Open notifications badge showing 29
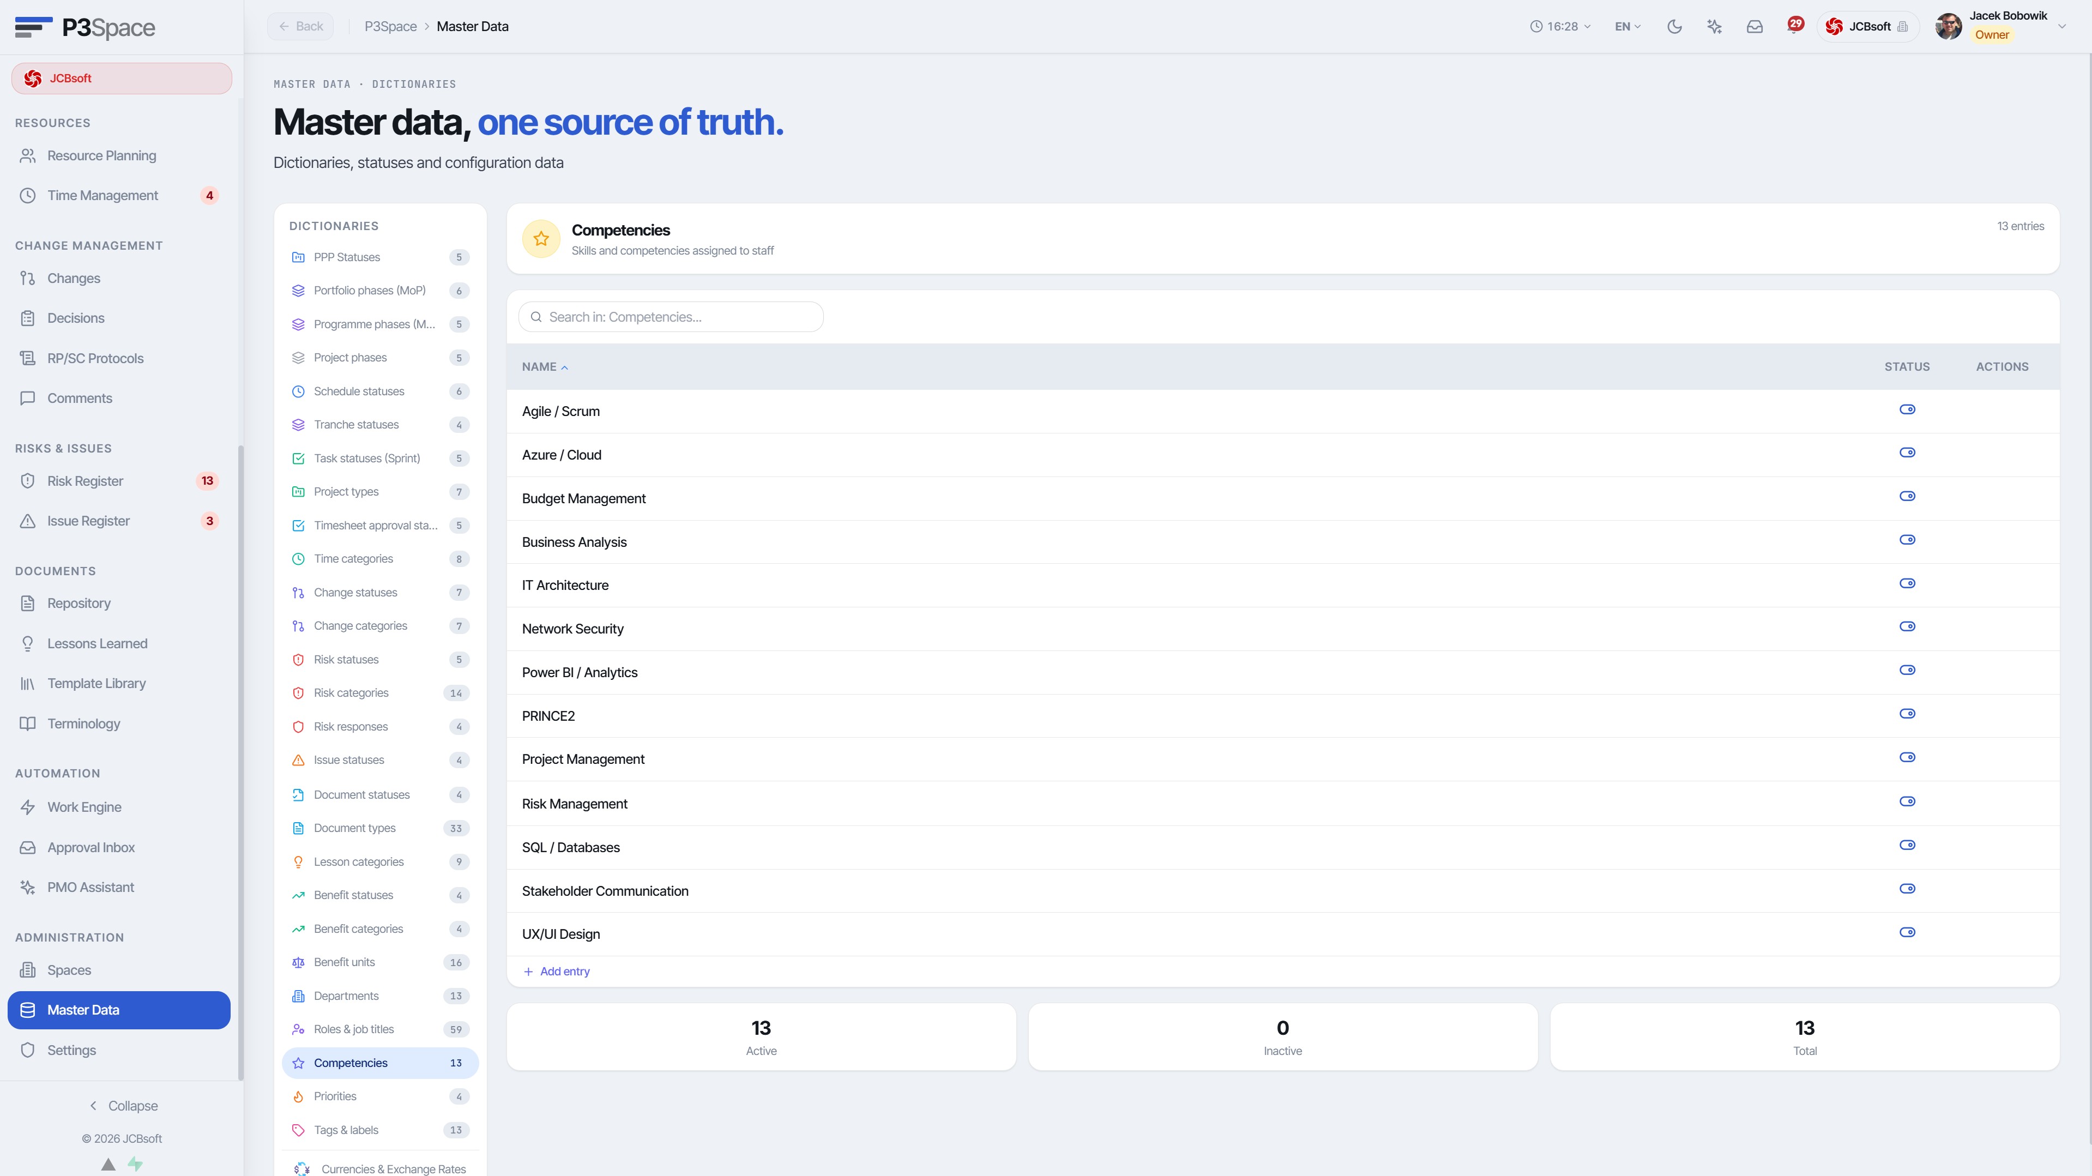The image size is (2092, 1176). (x=1795, y=25)
